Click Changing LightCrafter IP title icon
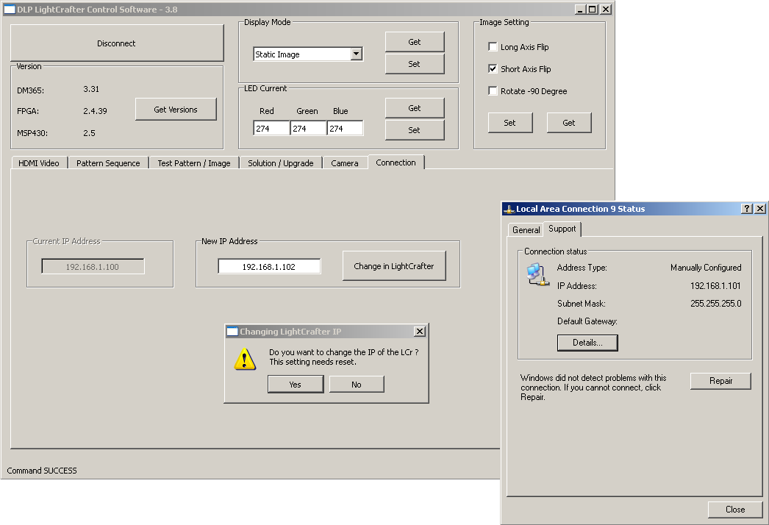 (x=232, y=332)
